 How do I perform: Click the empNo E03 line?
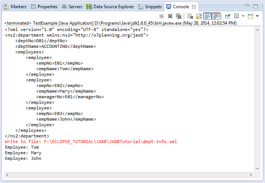pyautogui.click(x=60, y=114)
